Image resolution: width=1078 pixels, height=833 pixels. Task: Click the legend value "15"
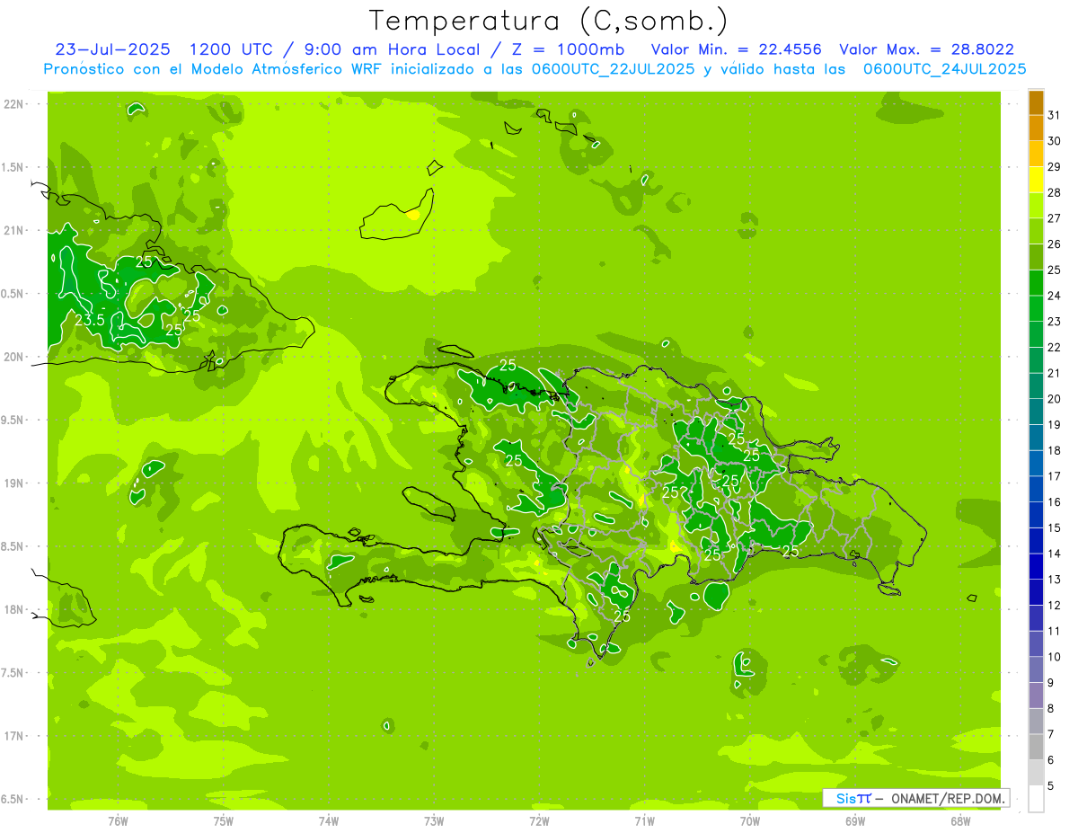pos(1055,528)
